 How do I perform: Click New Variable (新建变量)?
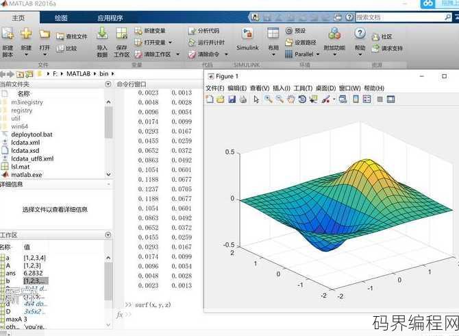(x=150, y=31)
